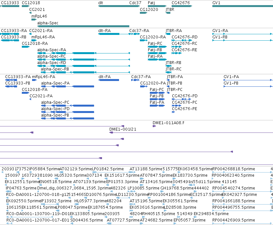
Task: Click the alpha-Spec-PB protein label
Action: (55, 115)
